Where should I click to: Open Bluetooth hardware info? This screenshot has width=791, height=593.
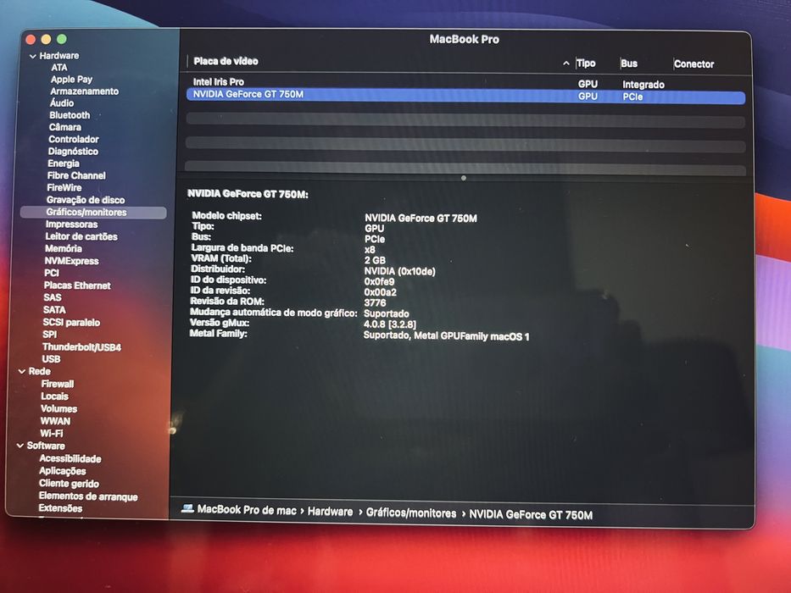[x=70, y=115]
